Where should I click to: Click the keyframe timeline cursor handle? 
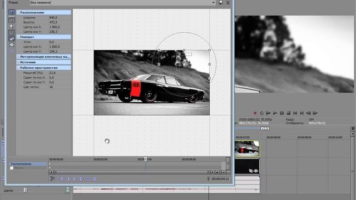pos(146,159)
